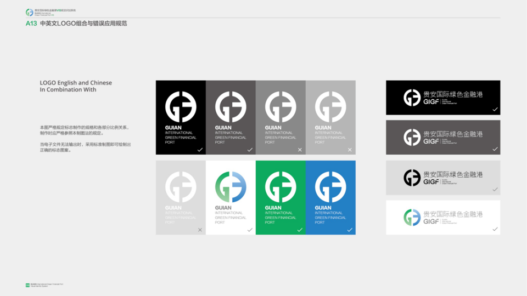Click the G emblem on black tile
The height and width of the screenshot is (296, 527).
click(181, 107)
